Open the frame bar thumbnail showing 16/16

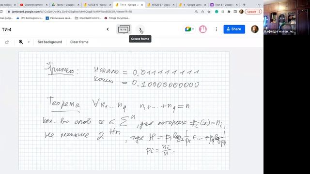click(124, 29)
